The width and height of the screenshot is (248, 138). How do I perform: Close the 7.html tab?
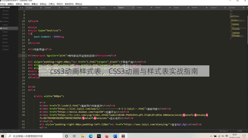click(x=188, y=8)
